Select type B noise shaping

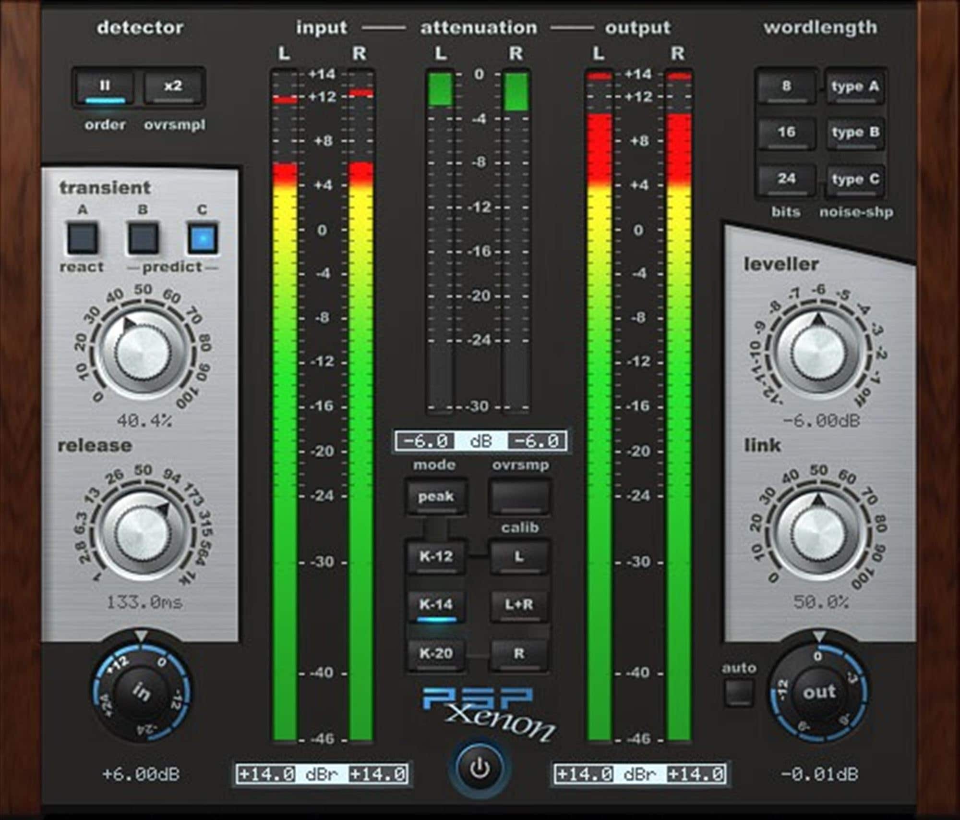point(855,133)
